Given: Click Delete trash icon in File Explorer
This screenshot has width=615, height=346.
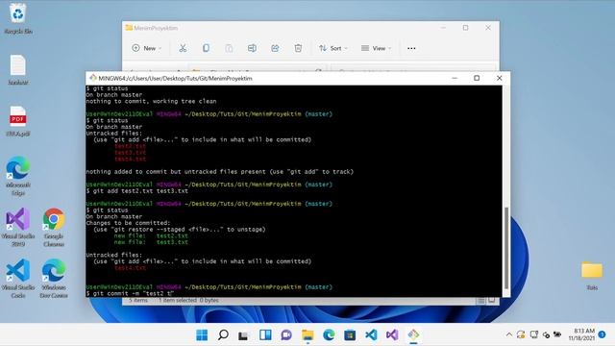Looking at the screenshot, I should [x=298, y=48].
